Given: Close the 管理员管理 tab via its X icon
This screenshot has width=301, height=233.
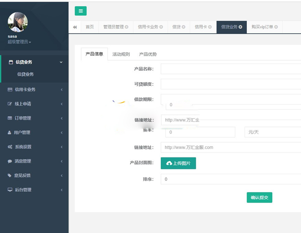Looking at the screenshot, I should 126,27.
